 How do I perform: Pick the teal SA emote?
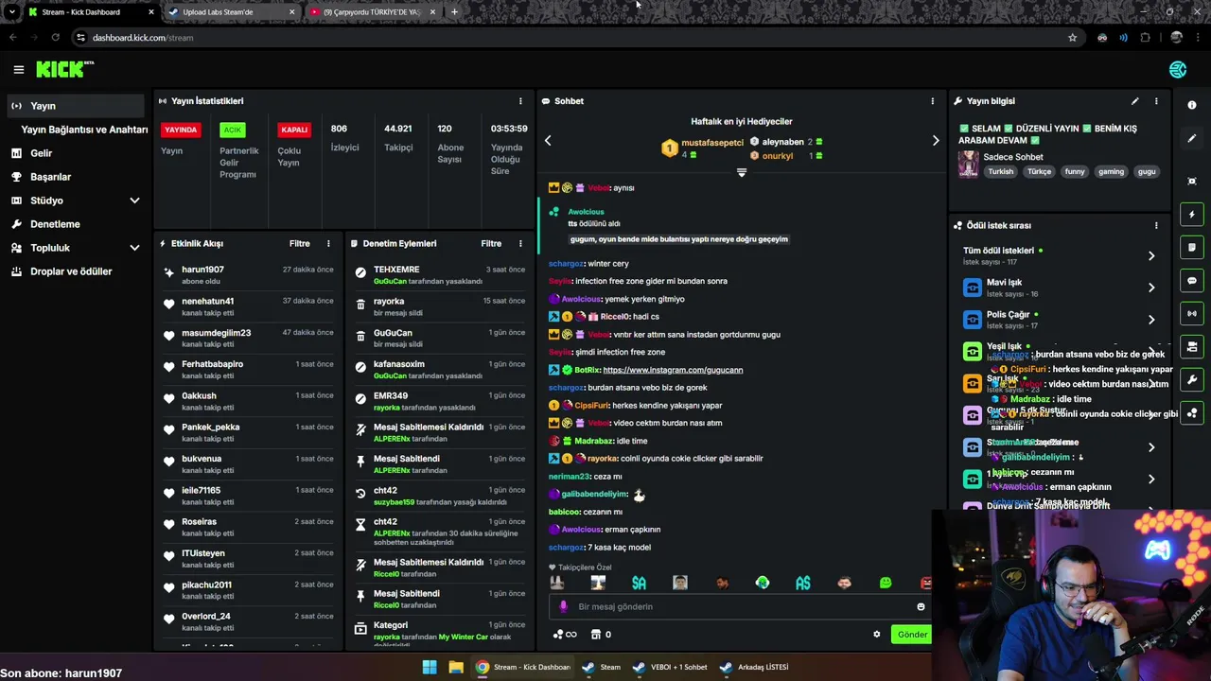(x=639, y=584)
